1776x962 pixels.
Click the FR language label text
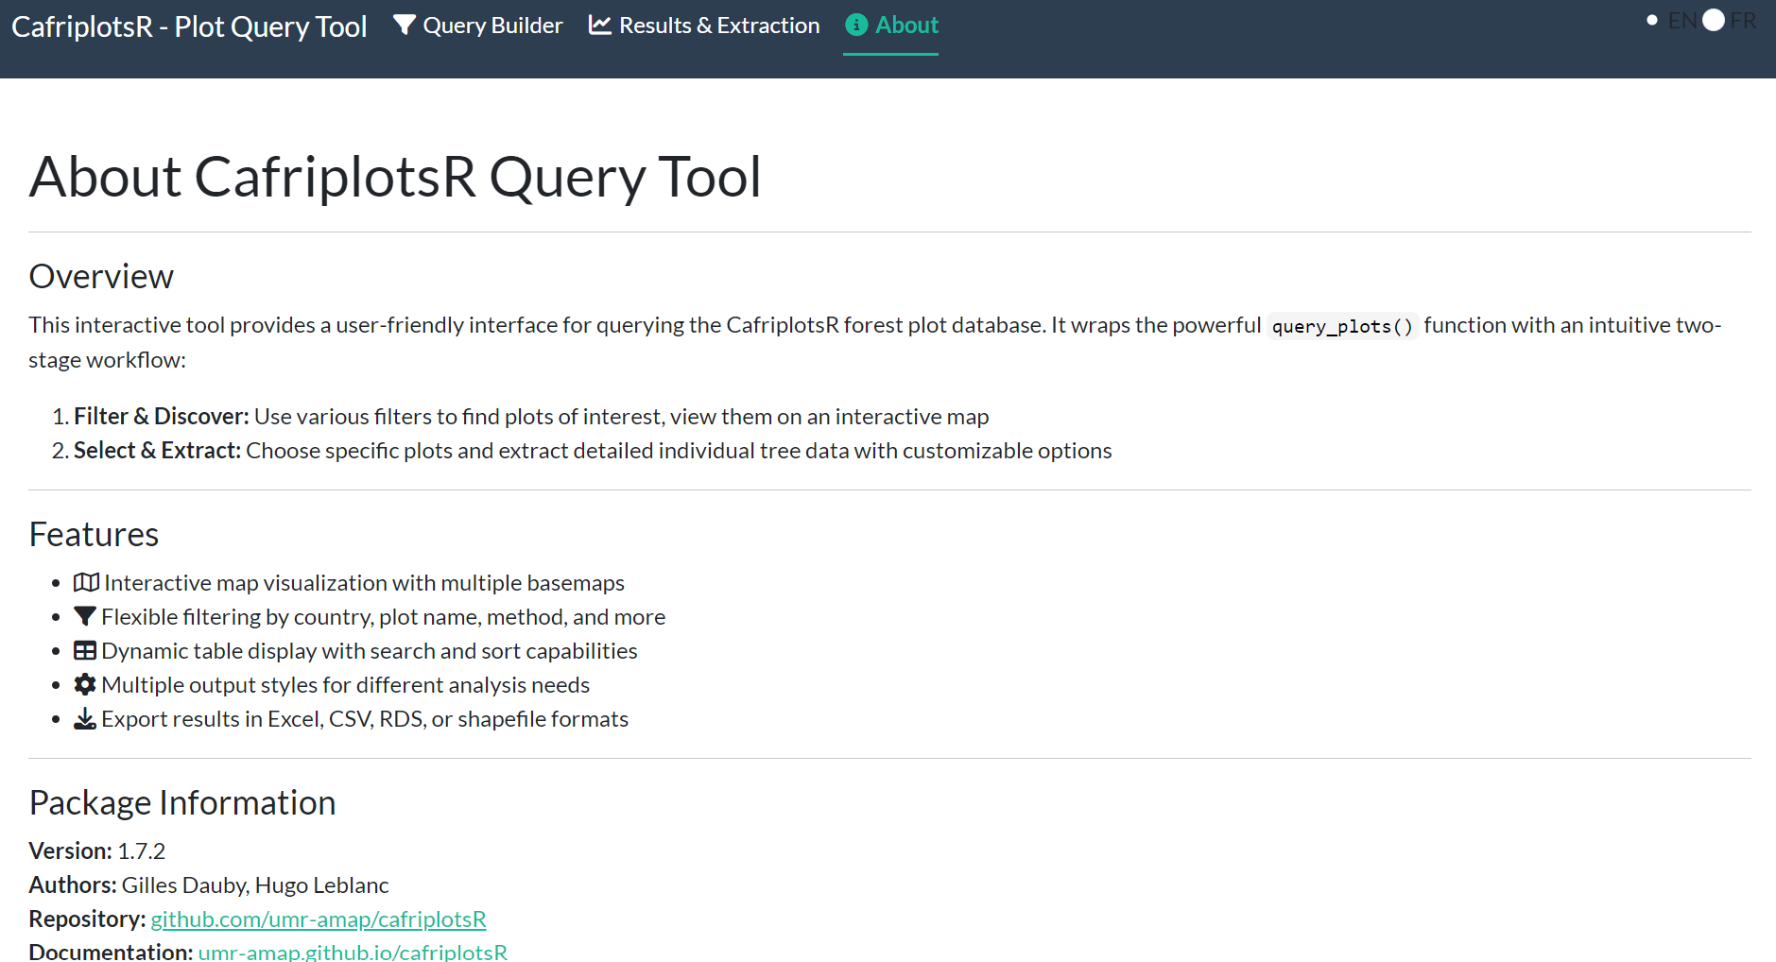click(x=1743, y=21)
